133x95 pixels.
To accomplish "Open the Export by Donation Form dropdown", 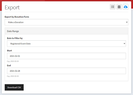I will click(x=66, y=22).
